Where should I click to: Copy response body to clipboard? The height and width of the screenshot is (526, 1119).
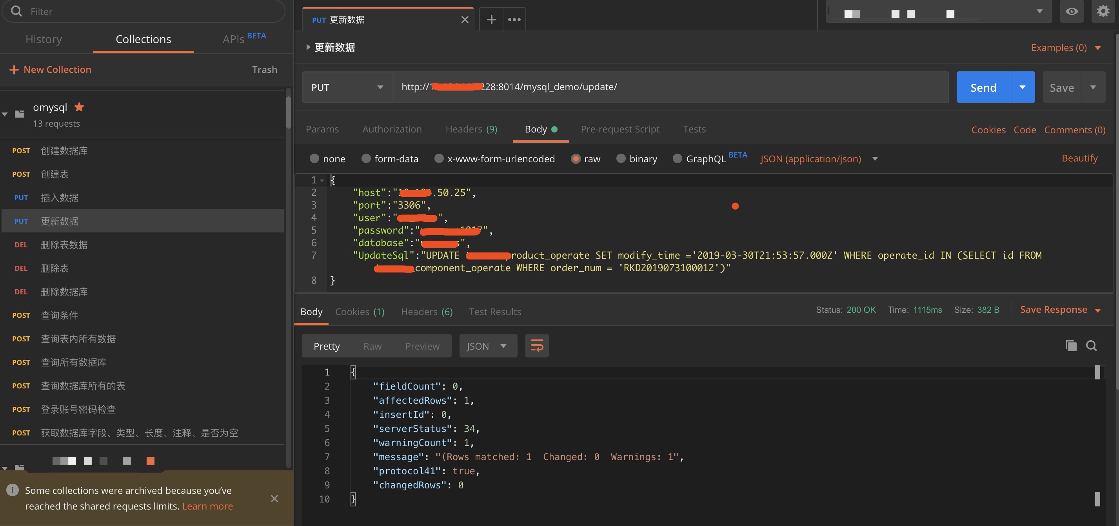(x=1071, y=346)
